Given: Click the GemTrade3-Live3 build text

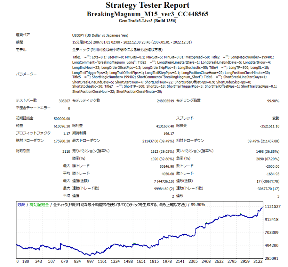Looking at the screenshot, I should click(x=147, y=21).
